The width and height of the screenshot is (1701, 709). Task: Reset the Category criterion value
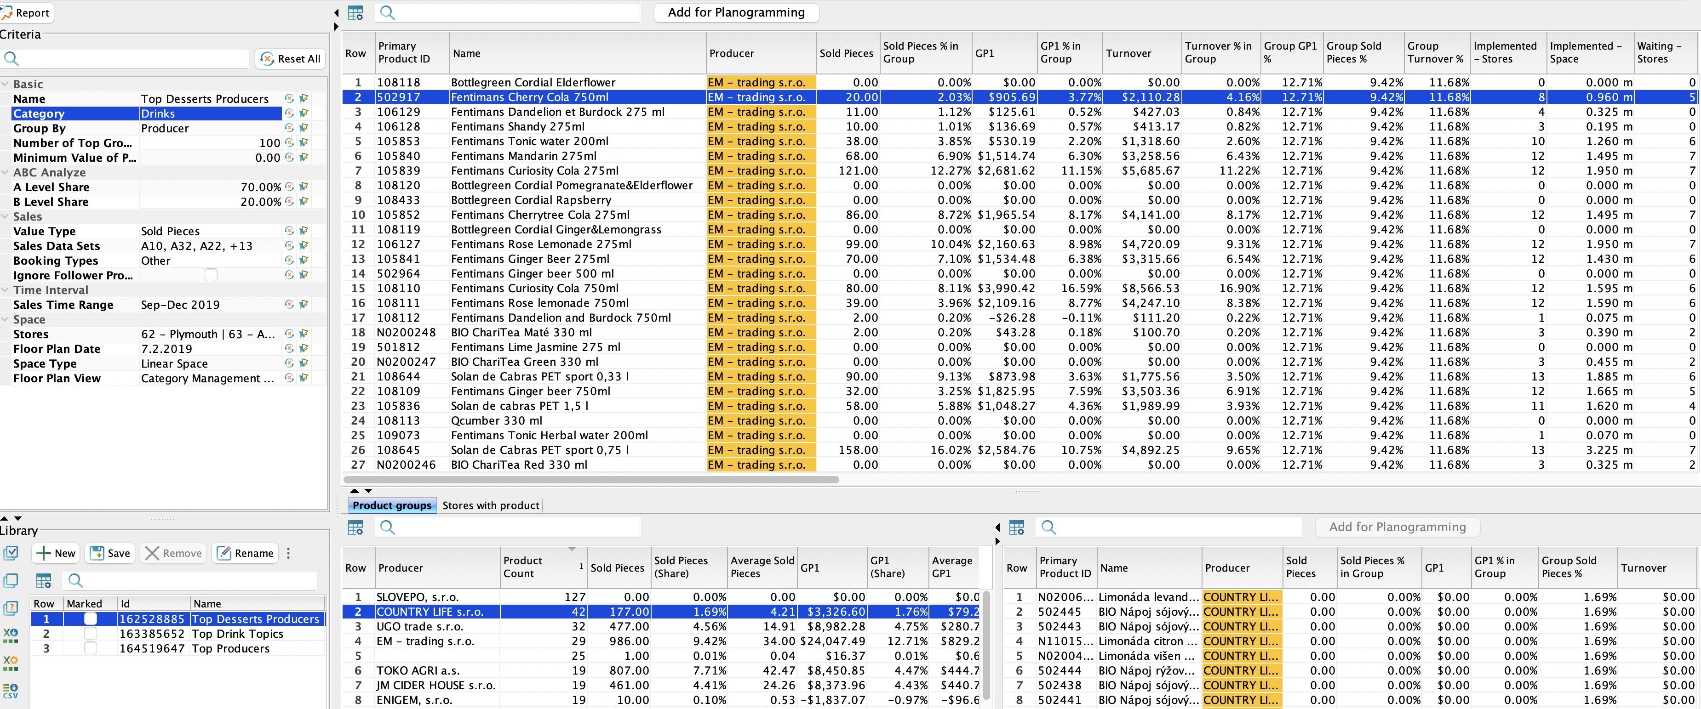[x=289, y=113]
